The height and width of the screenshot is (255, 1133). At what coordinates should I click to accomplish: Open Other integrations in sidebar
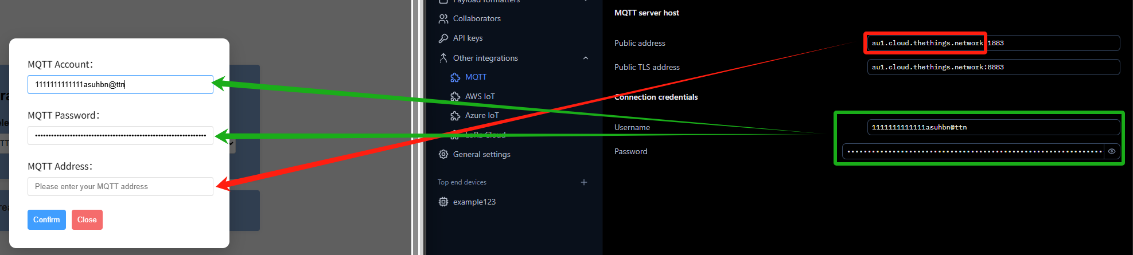(x=485, y=58)
